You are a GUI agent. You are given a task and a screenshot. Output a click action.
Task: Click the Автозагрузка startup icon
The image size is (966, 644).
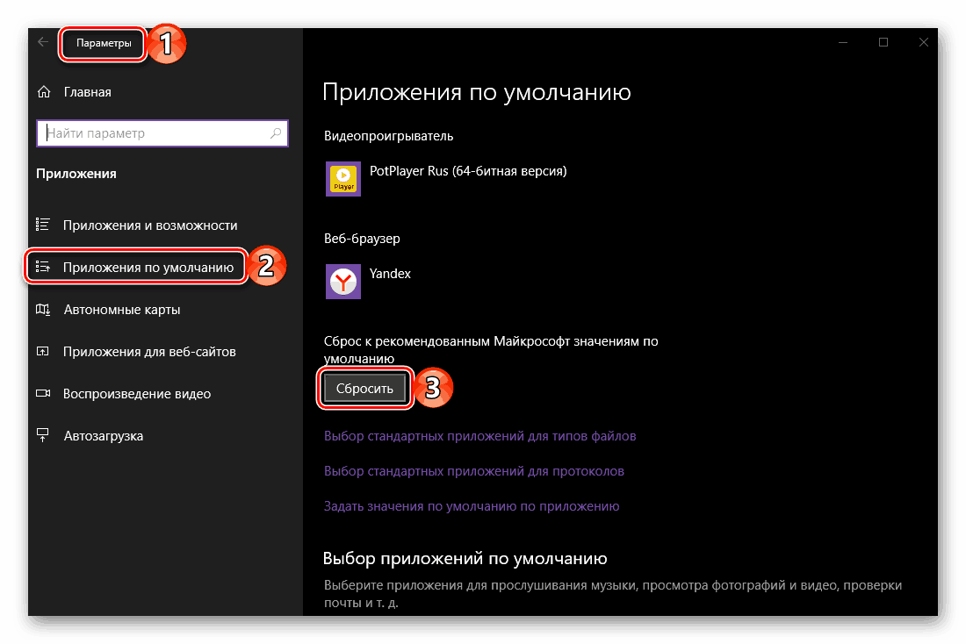[x=42, y=435]
